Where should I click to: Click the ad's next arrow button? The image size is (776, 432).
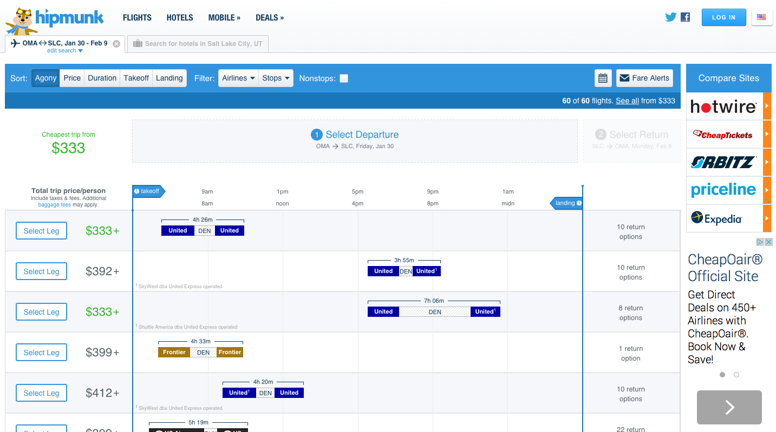[729, 407]
